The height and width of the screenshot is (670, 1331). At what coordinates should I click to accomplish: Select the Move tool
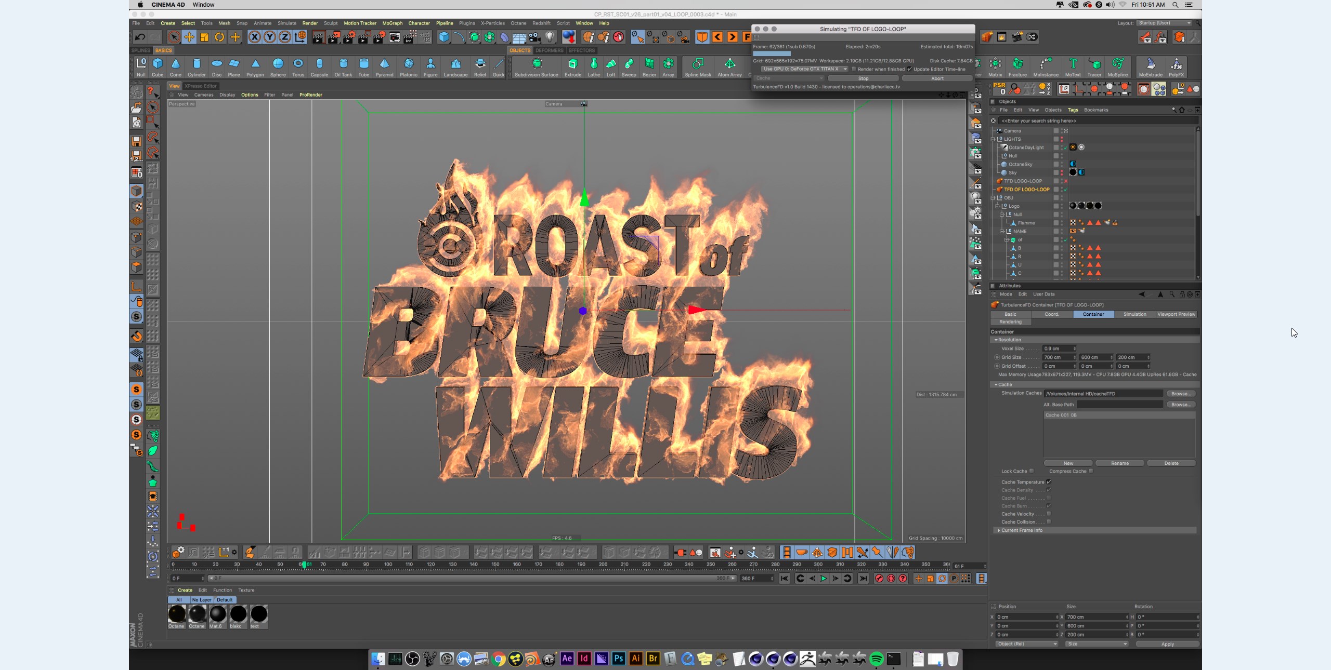tap(189, 37)
